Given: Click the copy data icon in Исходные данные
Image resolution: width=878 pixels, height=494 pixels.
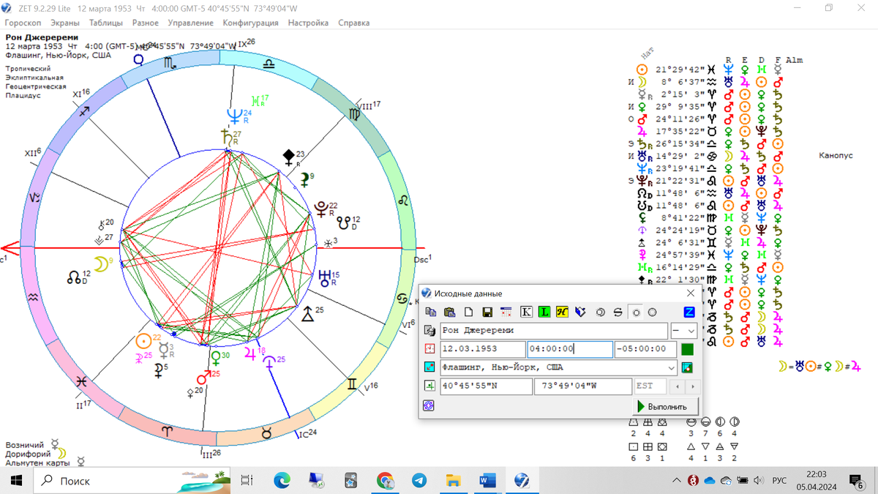Looking at the screenshot, I should 431,312.
